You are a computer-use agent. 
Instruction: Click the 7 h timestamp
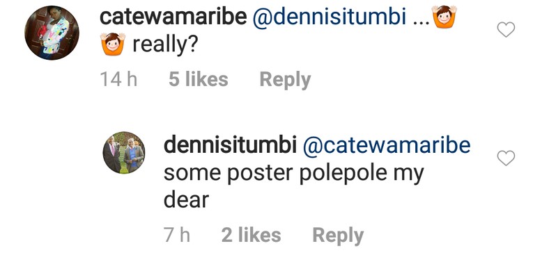pyautogui.click(x=177, y=235)
